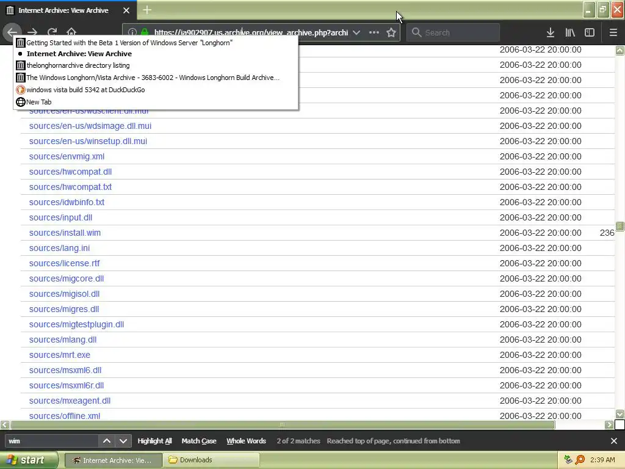Click the horizontal scrollbar thumb
Viewport: 625px width, 469px height.
click(x=283, y=425)
